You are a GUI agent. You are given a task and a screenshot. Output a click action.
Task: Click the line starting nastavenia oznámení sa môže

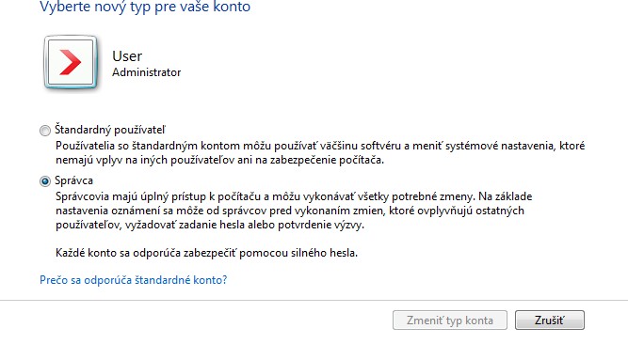click(x=290, y=211)
